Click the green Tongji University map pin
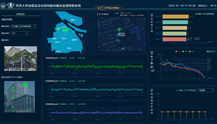This screenshot has width=217, height=124. 119,30
